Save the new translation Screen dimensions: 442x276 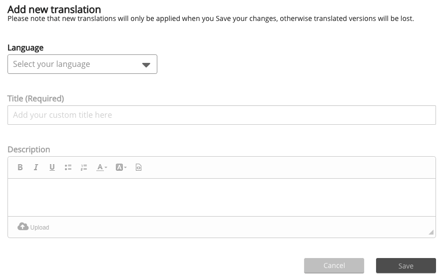point(406,266)
